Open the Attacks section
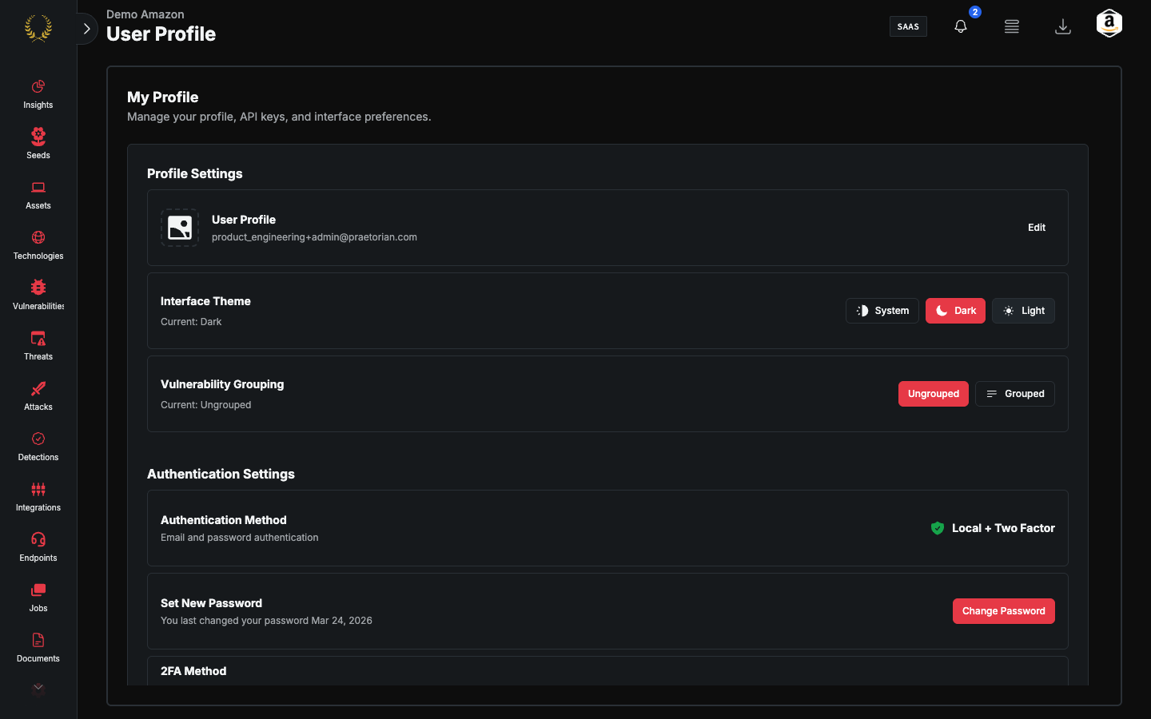 click(x=38, y=396)
